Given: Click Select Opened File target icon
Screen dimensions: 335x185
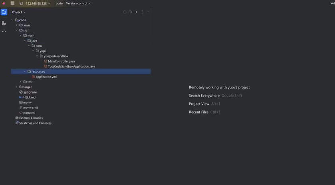Looking at the screenshot, I should click(x=125, y=12).
